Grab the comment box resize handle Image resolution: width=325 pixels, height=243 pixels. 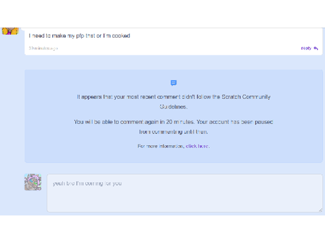320,210
